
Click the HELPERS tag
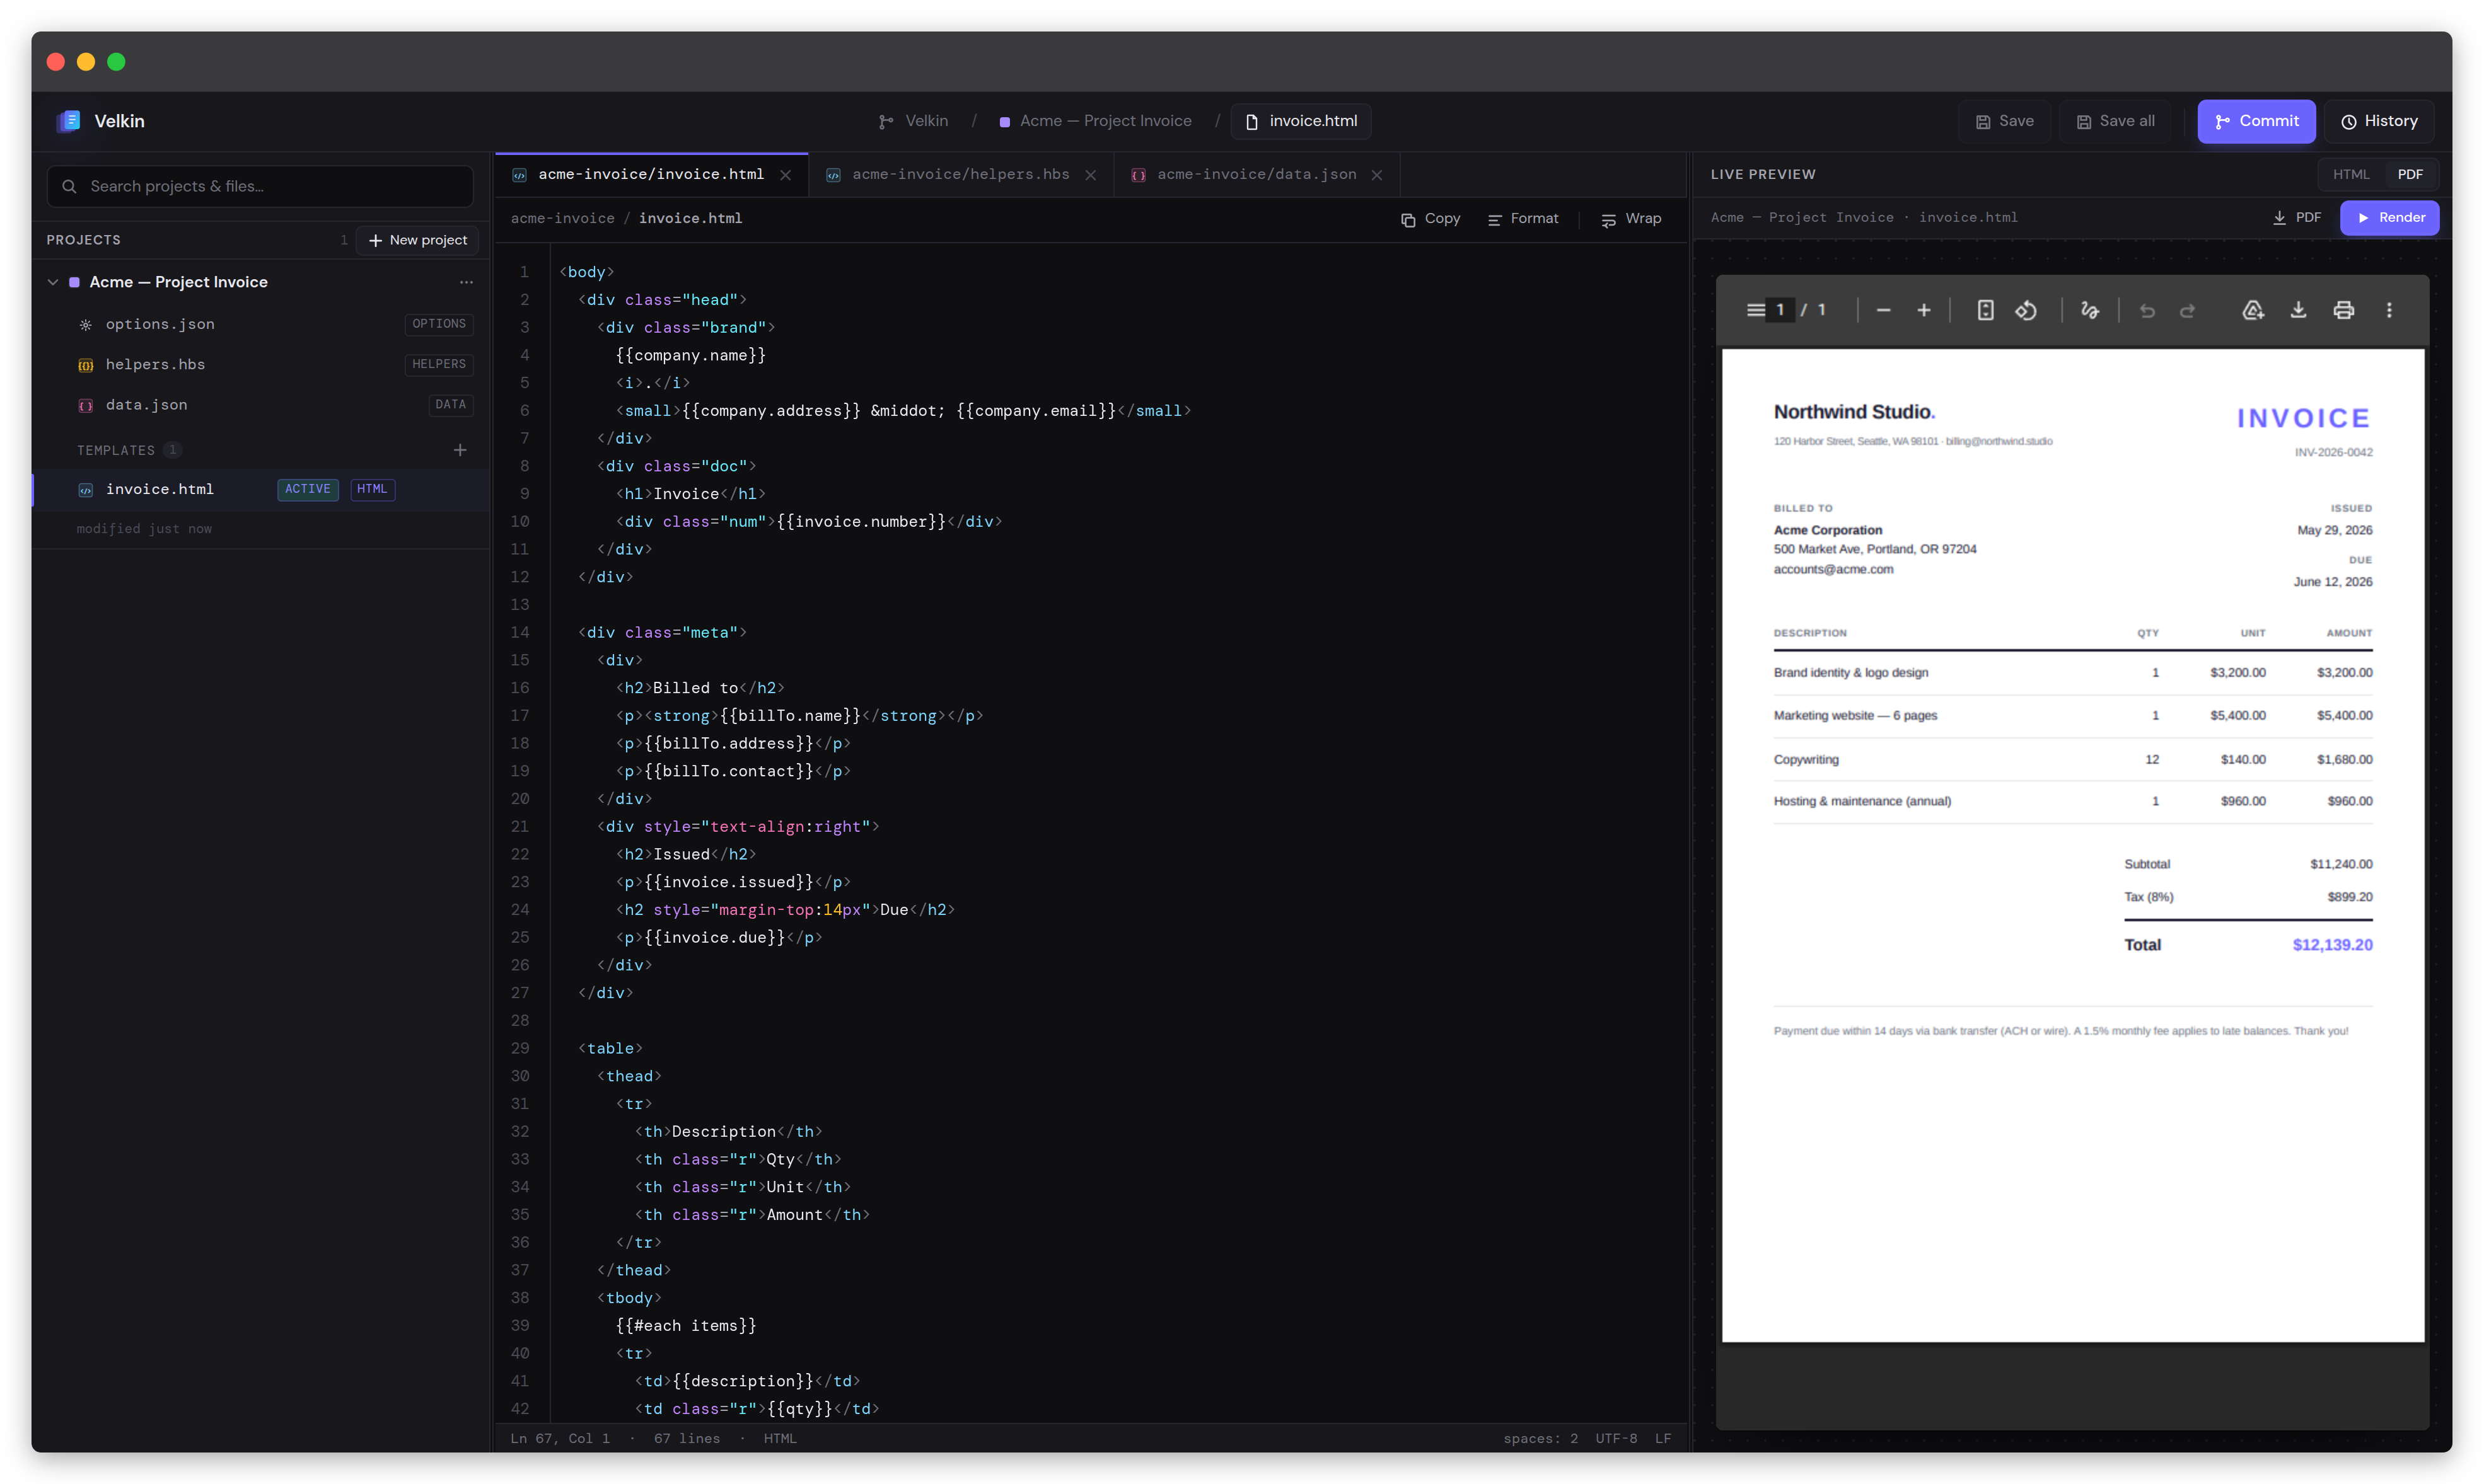[439, 364]
